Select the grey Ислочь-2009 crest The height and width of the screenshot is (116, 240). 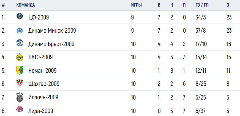click(20, 97)
